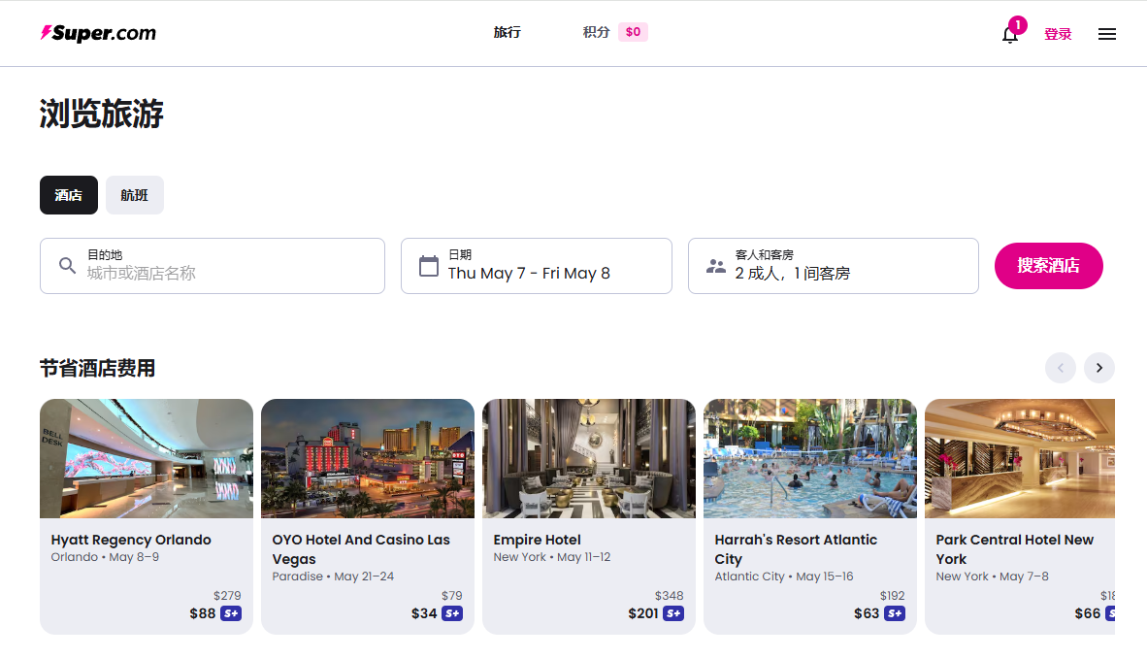
Task: Click the guests people icon
Action: point(716,266)
